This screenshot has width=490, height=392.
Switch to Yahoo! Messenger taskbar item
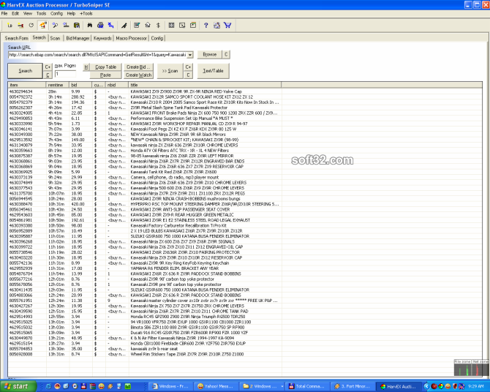[217, 386]
